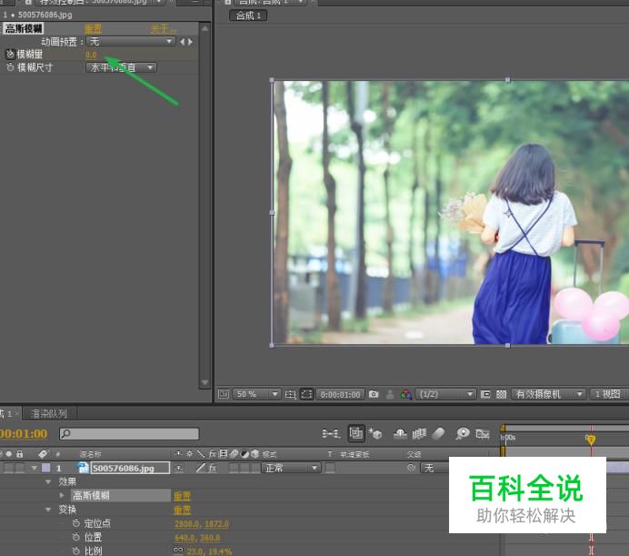
Task: Toggle the 比例 constrain proportions link icon
Action: [178, 550]
